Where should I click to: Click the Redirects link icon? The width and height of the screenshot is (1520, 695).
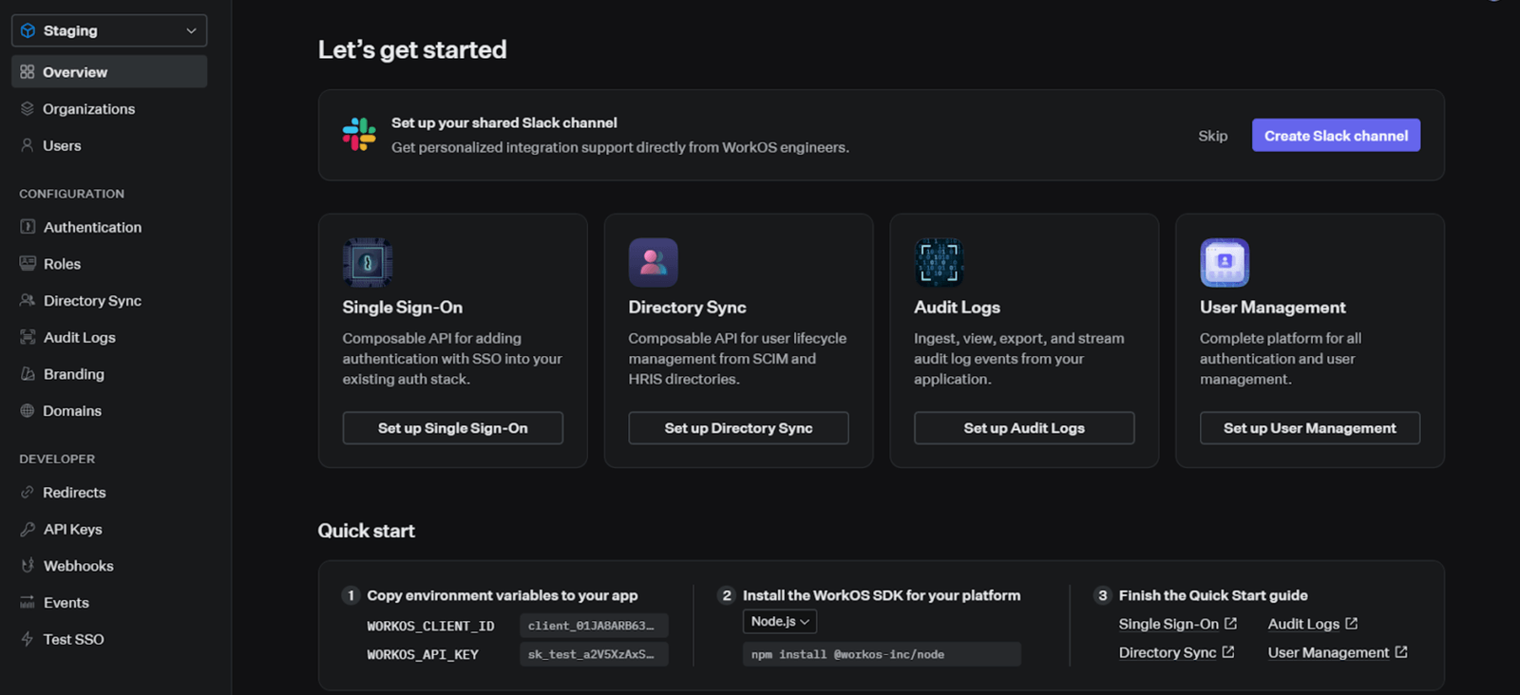27,492
